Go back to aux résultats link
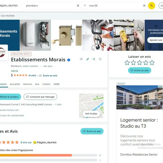Image resolution: width=163 pixels, height=163 pixels. [7, 16]
